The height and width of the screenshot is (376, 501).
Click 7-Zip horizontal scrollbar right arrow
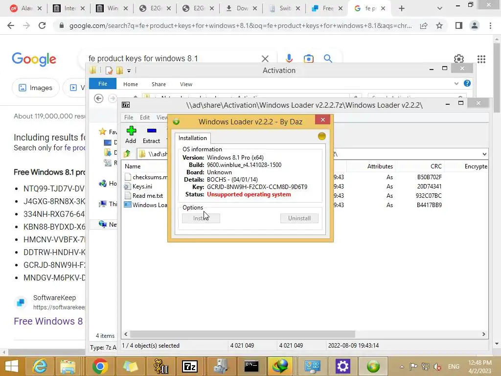(484, 334)
